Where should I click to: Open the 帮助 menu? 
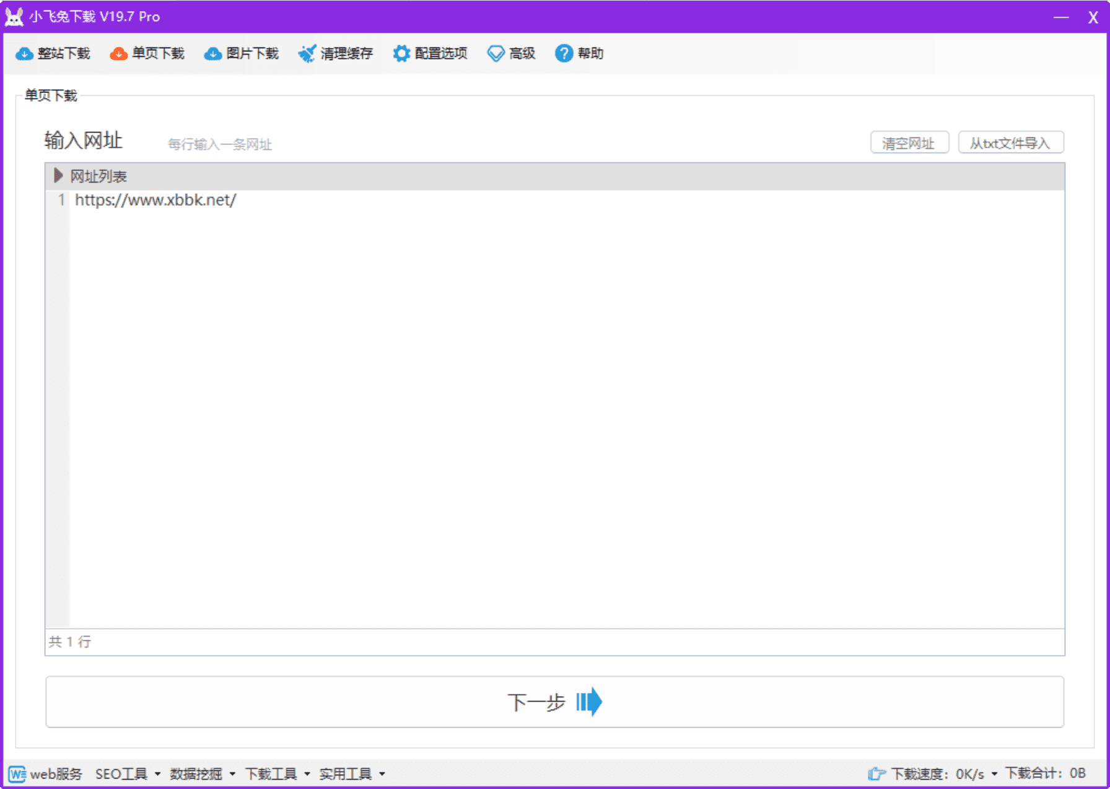(x=590, y=54)
